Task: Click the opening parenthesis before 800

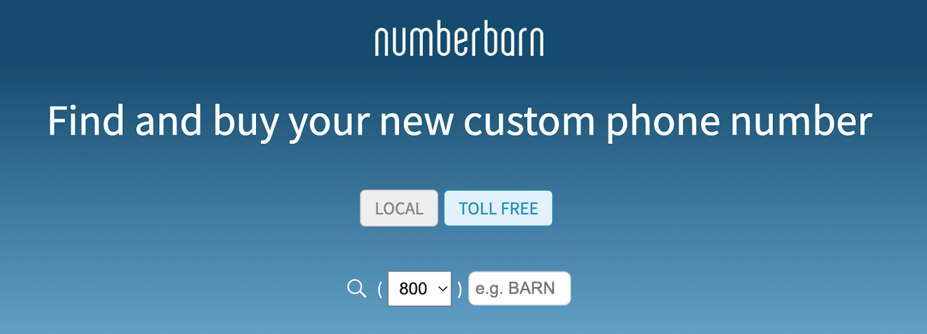Action: tap(379, 288)
